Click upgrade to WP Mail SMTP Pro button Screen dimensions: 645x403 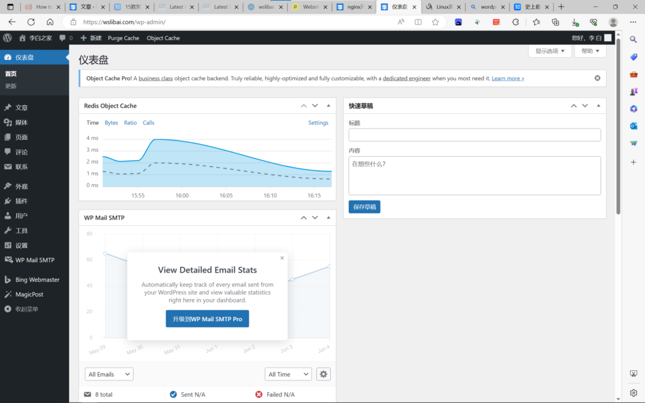point(207,319)
